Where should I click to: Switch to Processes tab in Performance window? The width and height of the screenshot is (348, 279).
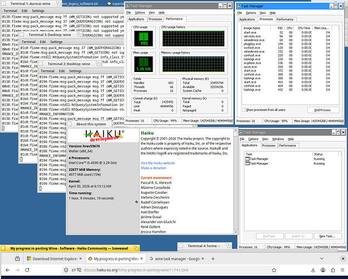[x=155, y=19]
